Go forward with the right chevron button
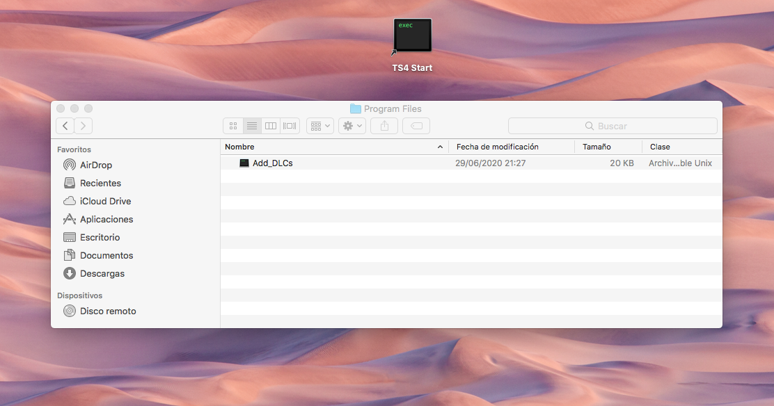Viewport: 774px width, 406px height. [x=84, y=126]
